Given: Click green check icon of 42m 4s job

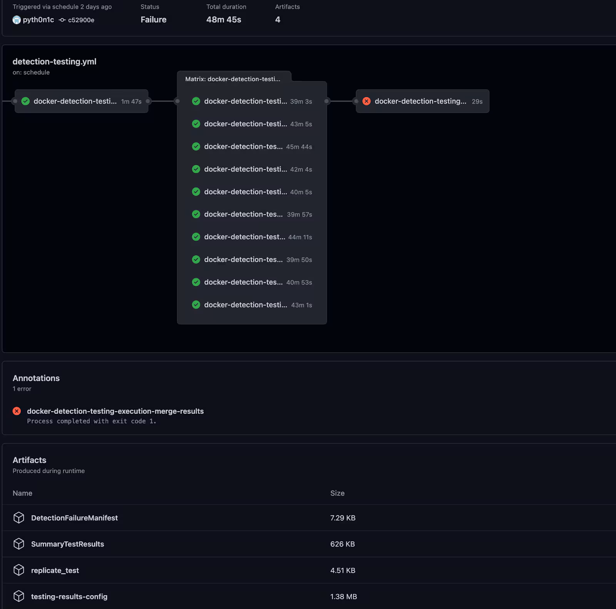Looking at the screenshot, I should click(196, 169).
